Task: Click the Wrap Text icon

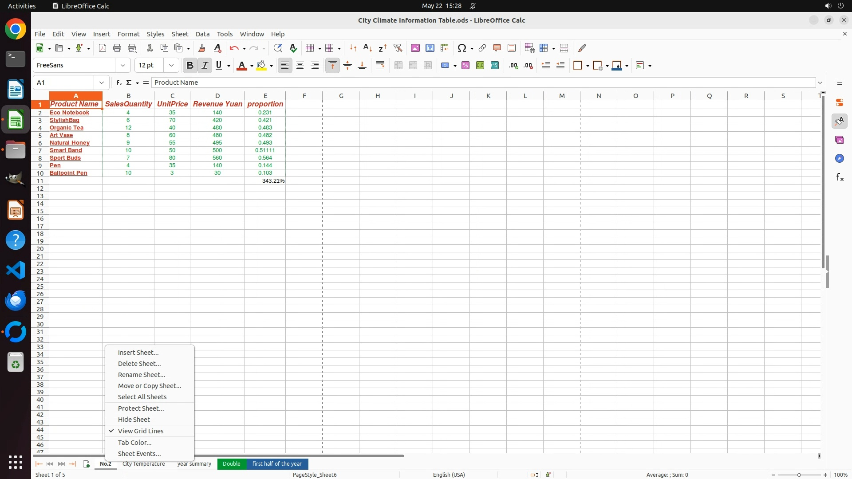Action: [380, 66]
